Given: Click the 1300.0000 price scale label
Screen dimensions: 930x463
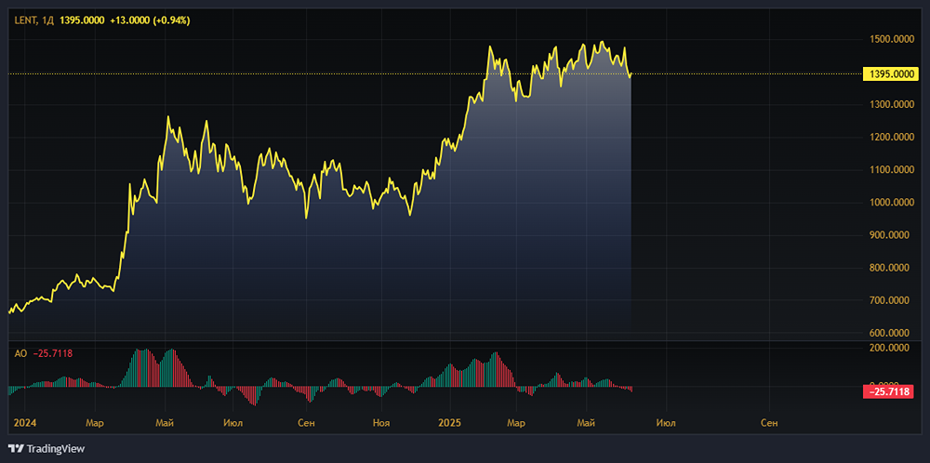Looking at the screenshot, I should pos(890,105).
